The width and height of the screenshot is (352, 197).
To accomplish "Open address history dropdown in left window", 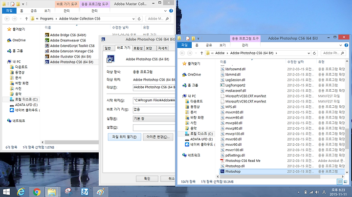I will click(133, 19).
